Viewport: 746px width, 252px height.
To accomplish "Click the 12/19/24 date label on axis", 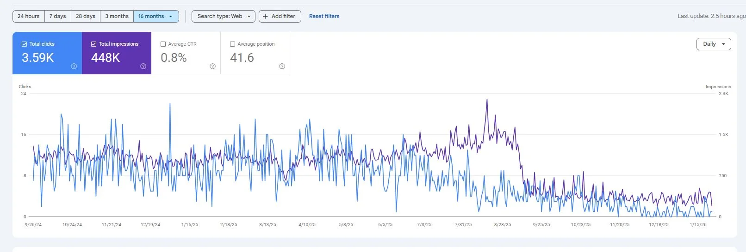I will (150, 225).
